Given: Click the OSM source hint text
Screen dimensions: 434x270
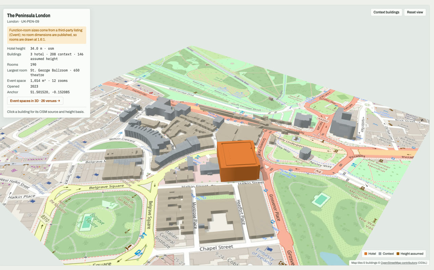Looking at the screenshot, I should [x=46, y=112].
